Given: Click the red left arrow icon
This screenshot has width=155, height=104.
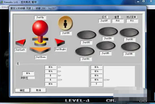Looking at the screenshot, I should (x=21, y=43).
